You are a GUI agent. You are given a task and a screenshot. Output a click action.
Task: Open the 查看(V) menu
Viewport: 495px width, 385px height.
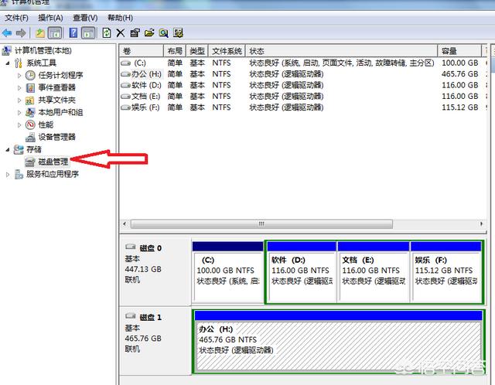click(x=85, y=17)
